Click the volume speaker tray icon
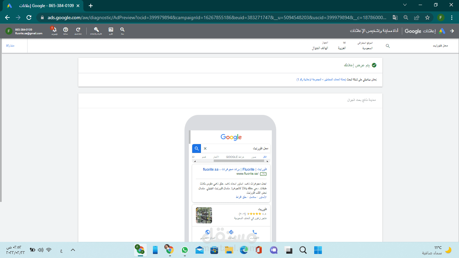The image size is (459, 258). [41, 250]
